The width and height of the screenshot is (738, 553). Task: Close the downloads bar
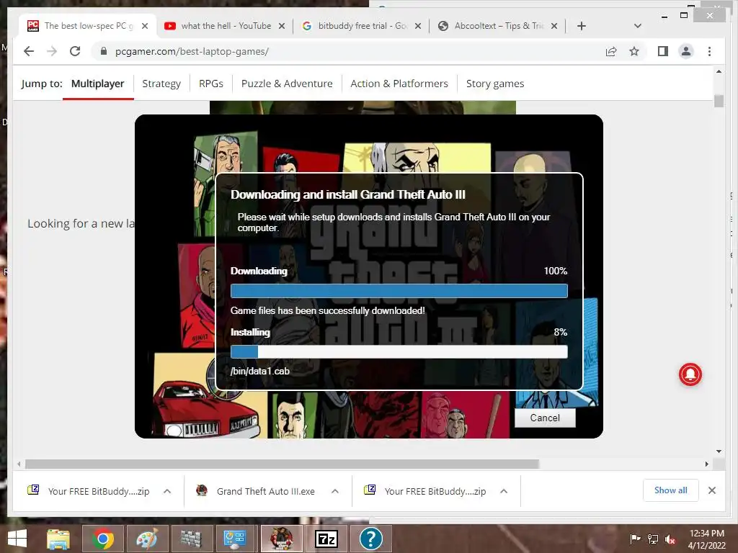(711, 490)
